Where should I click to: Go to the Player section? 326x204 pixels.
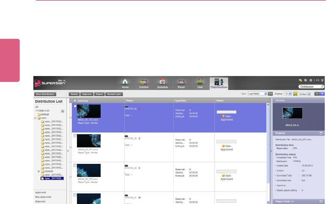[x=181, y=84]
